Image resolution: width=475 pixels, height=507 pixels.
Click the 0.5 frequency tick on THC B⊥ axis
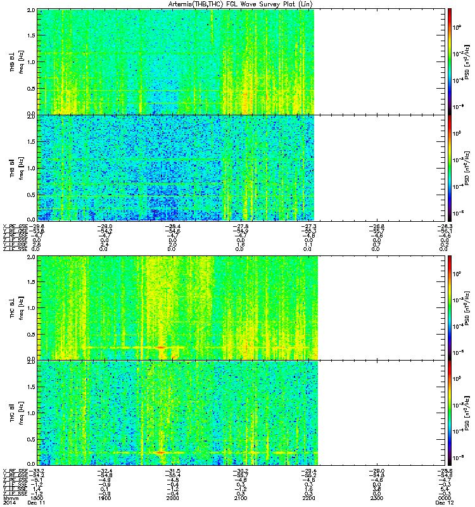(31, 335)
